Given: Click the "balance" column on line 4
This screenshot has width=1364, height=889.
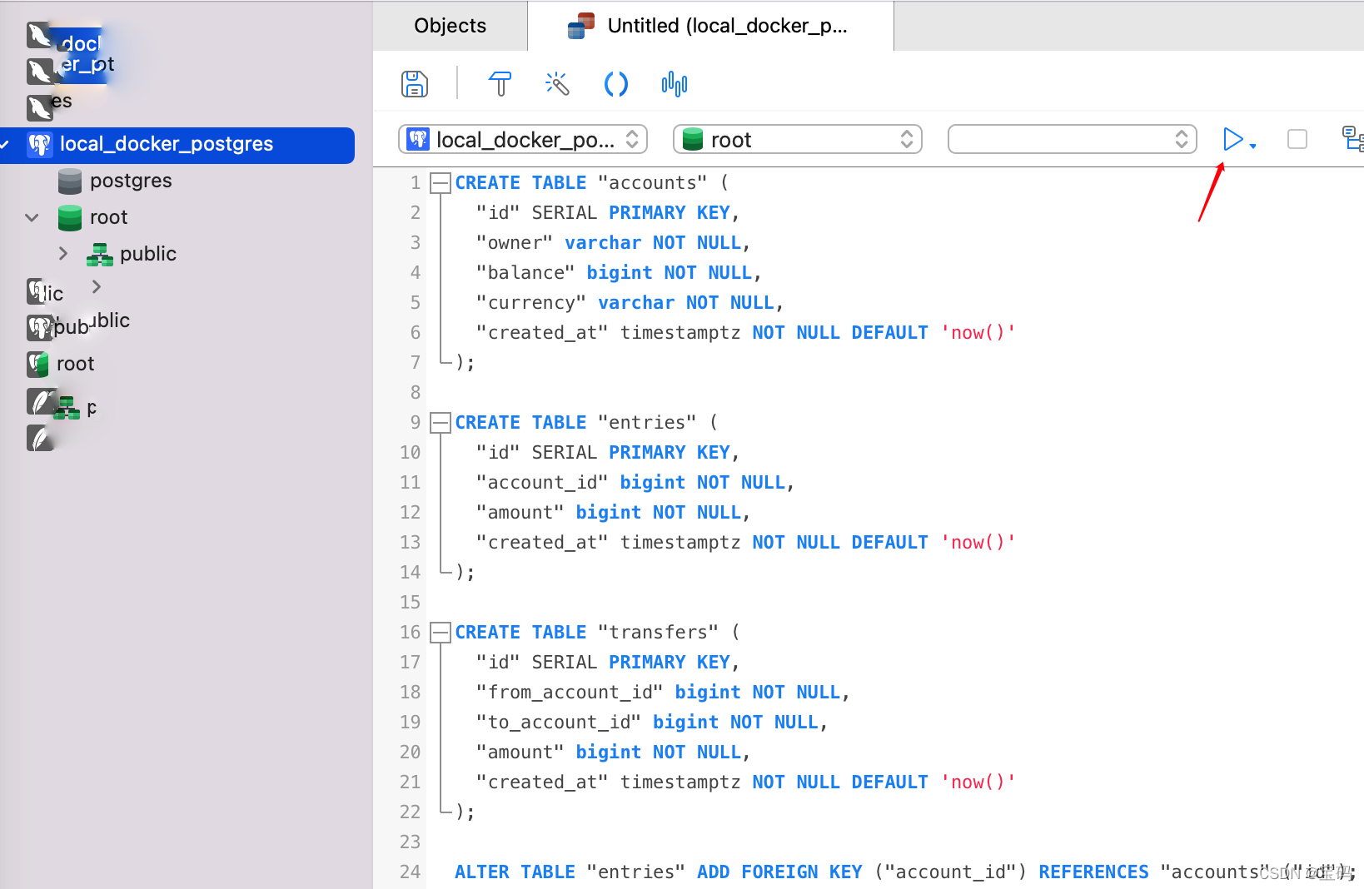Looking at the screenshot, I should (525, 272).
